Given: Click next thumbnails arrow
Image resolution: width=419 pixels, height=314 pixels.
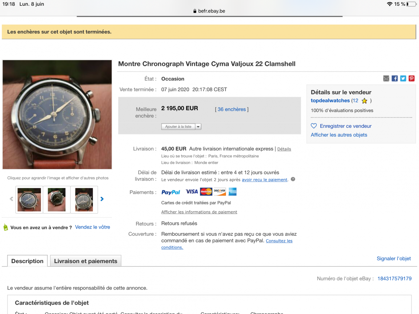Looking at the screenshot, I should click(102, 199).
